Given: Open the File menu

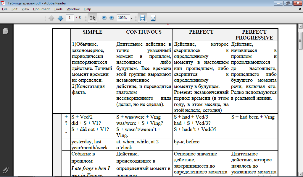Looking at the screenshot, I should [5, 9].
